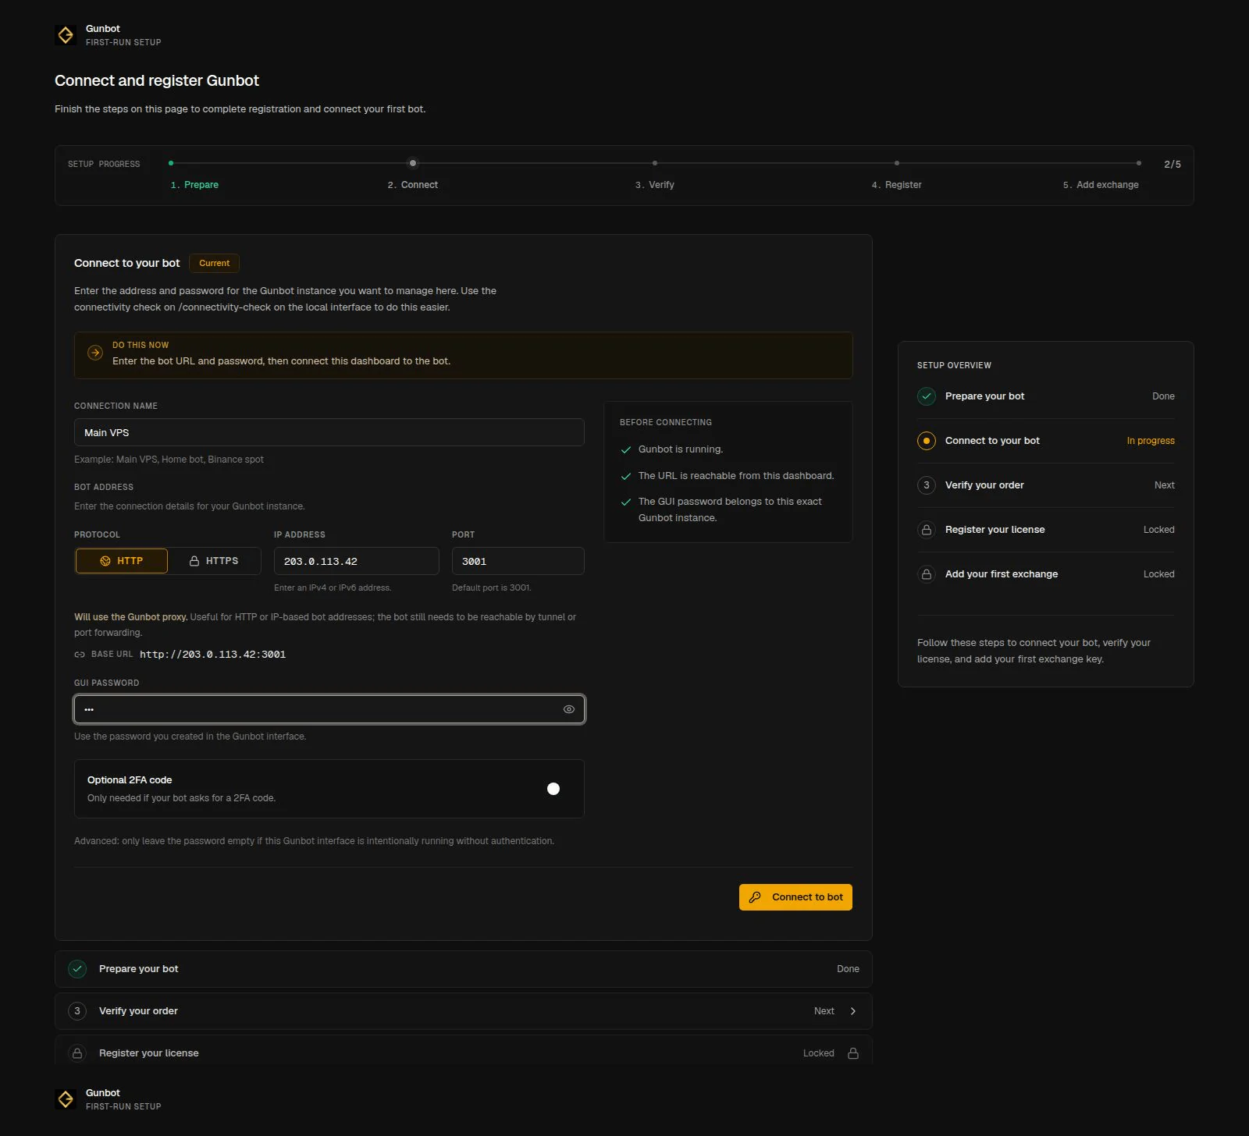Click the base URL http://203.0.113.42:3001
1249x1136 pixels.
[x=213, y=655]
